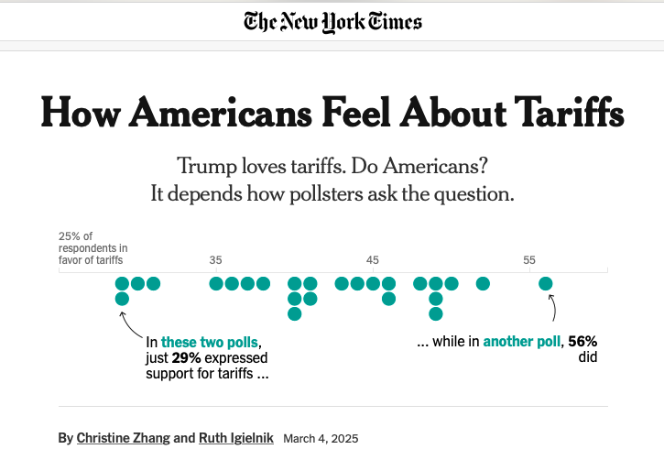The width and height of the screenshot is (664, 460).
Task: Pick the lowest dot in the 40% stack
Action: (x=294, y=314)
